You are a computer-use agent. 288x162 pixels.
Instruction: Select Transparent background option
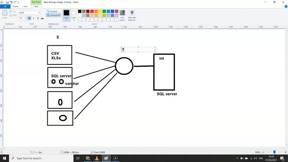(x=54, y=15)
